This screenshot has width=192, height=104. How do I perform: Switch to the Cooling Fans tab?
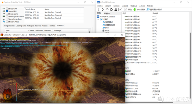(21, 26)
